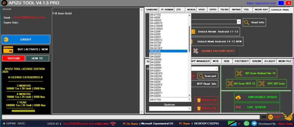Expand the Qualcom dropdown
The height and width of the screenshot is (127, 294).
click(189, 108)
